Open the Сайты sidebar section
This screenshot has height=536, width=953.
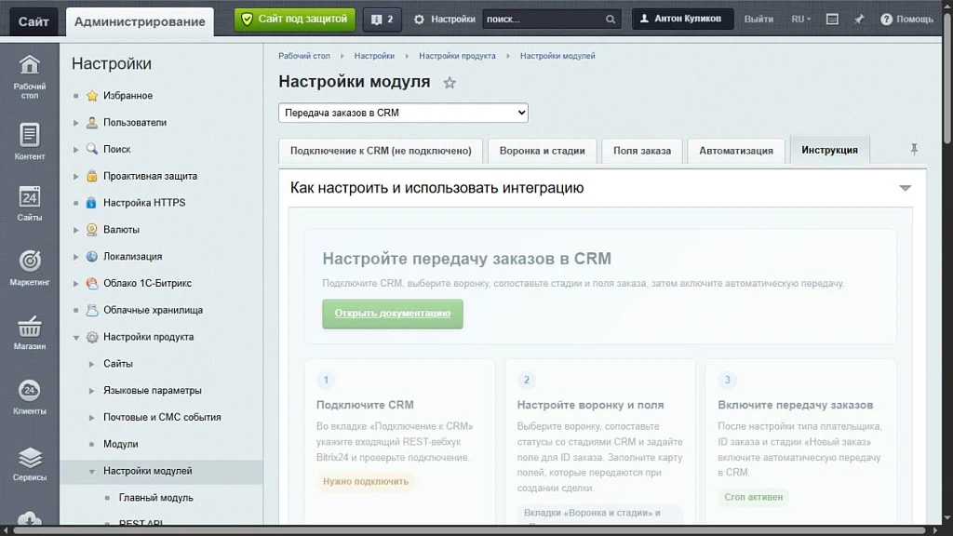click(x=29, y=204)
